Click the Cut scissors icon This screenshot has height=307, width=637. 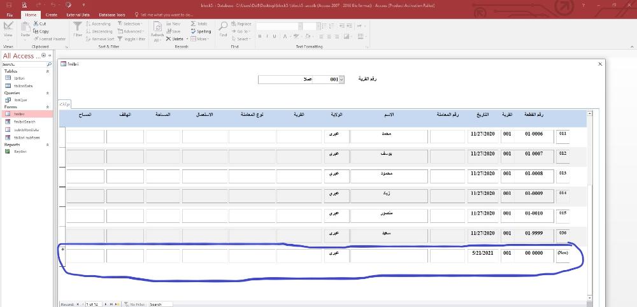36,24
